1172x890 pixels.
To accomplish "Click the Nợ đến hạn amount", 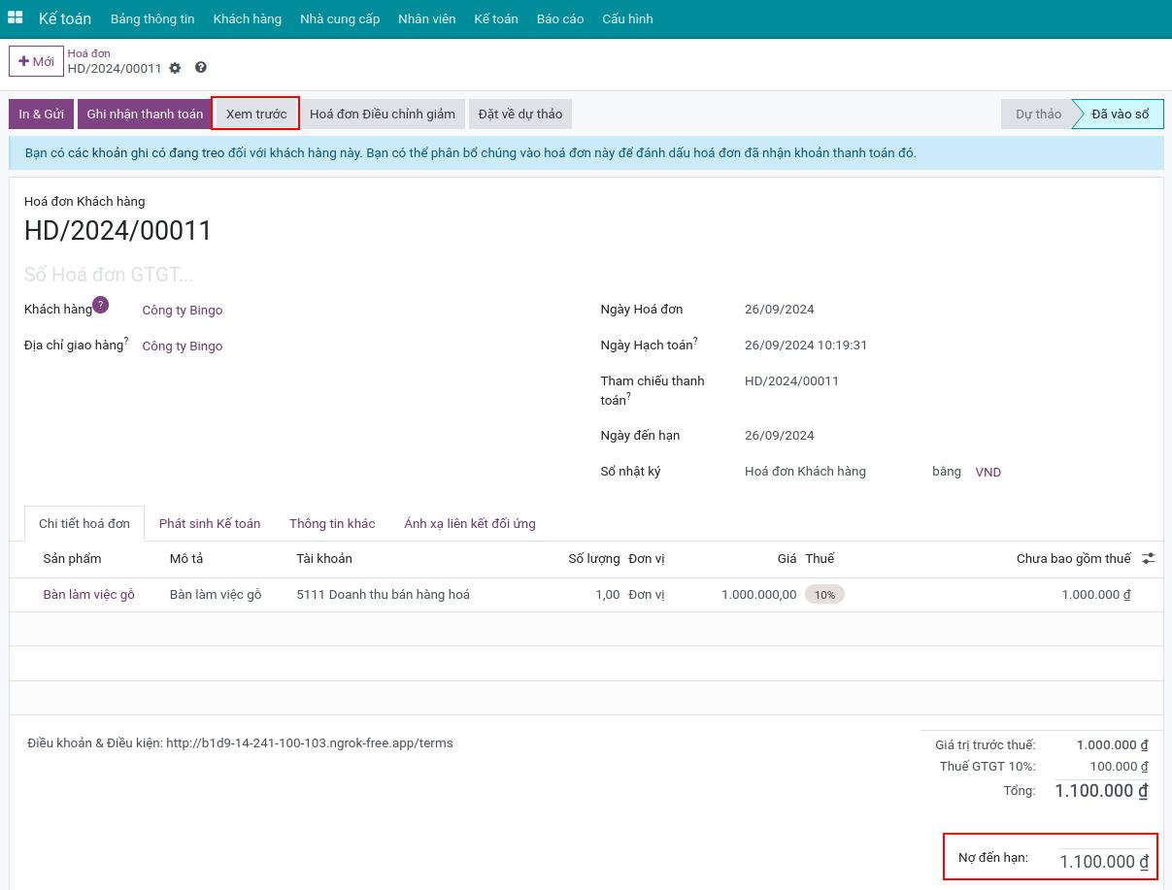I will [x=1104, y=862].
